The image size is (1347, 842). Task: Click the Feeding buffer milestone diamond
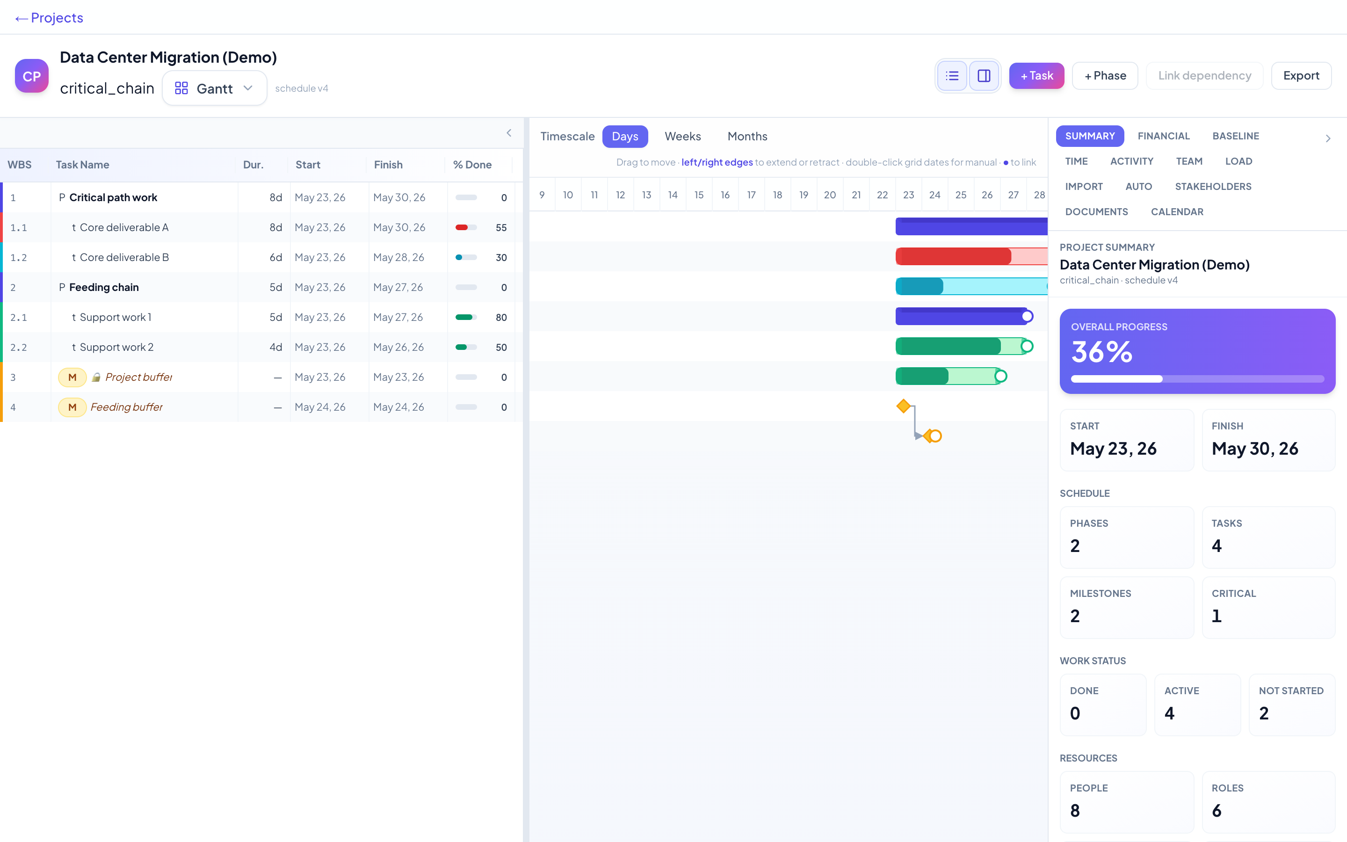coord(929,436)
